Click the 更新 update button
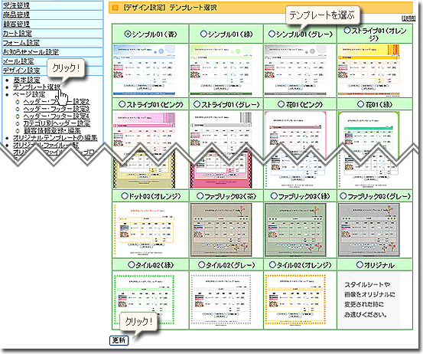The height and width of the screenshot is (354, 423). coord(119,340)
